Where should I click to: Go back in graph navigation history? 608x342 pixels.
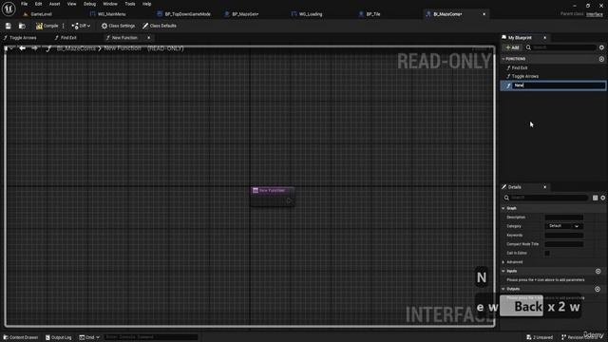point(23,48)
